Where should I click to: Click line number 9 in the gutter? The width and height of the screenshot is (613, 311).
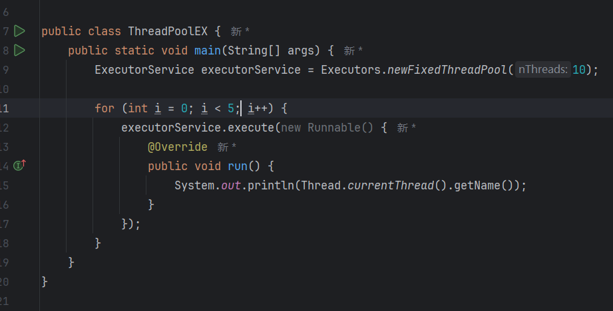[5, 70]
